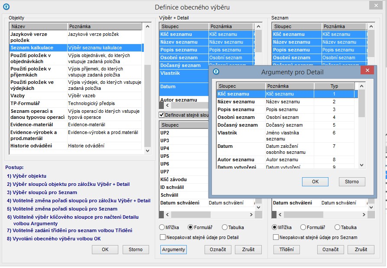Click the scroll-down arrow in the Argumenty pro Detail list
The width and height of the screenshot is (387, 268).
click(x=361, y=165)
